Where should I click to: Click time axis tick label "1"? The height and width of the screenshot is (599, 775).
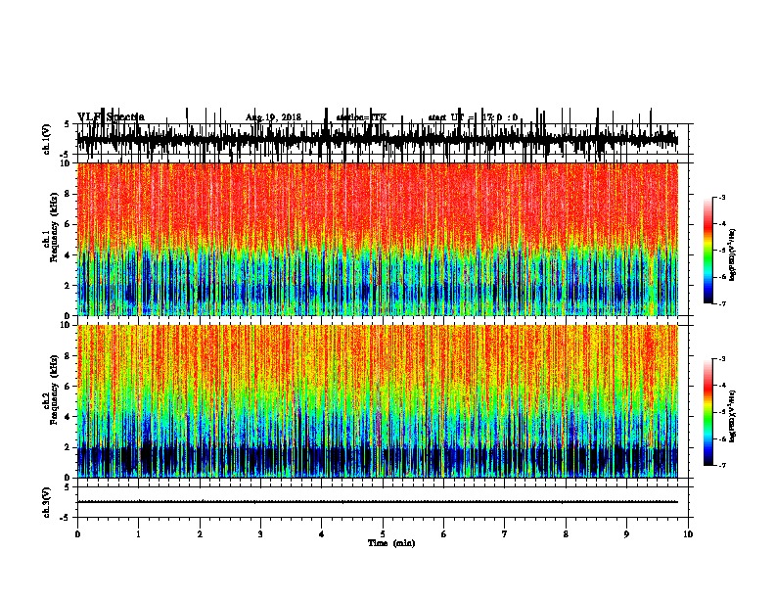pyautogui.click(x=138, y=534)
